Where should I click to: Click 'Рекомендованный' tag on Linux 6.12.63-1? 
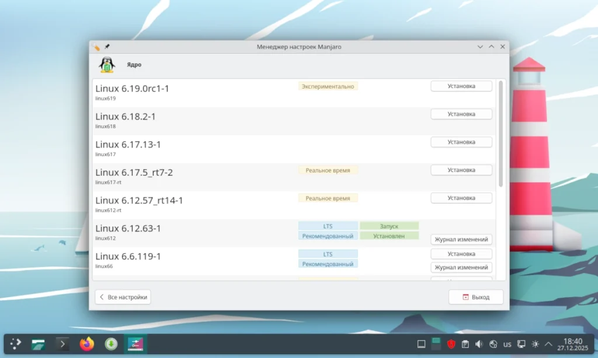coord(328,236)
